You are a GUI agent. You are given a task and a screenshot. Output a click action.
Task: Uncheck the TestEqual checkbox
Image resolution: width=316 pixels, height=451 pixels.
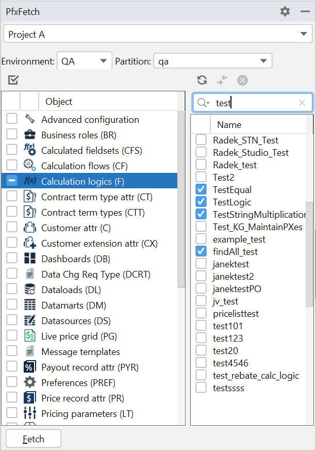[201, 190]
